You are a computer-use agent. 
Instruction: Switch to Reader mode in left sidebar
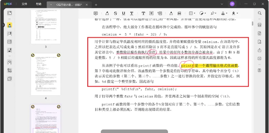(10, 13)
